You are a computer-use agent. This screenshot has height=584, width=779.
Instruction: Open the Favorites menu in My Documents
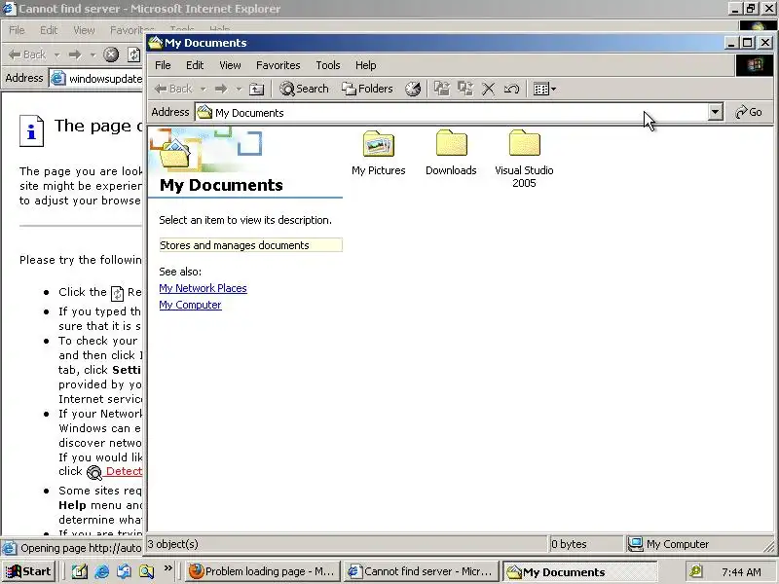click(278, 65)
